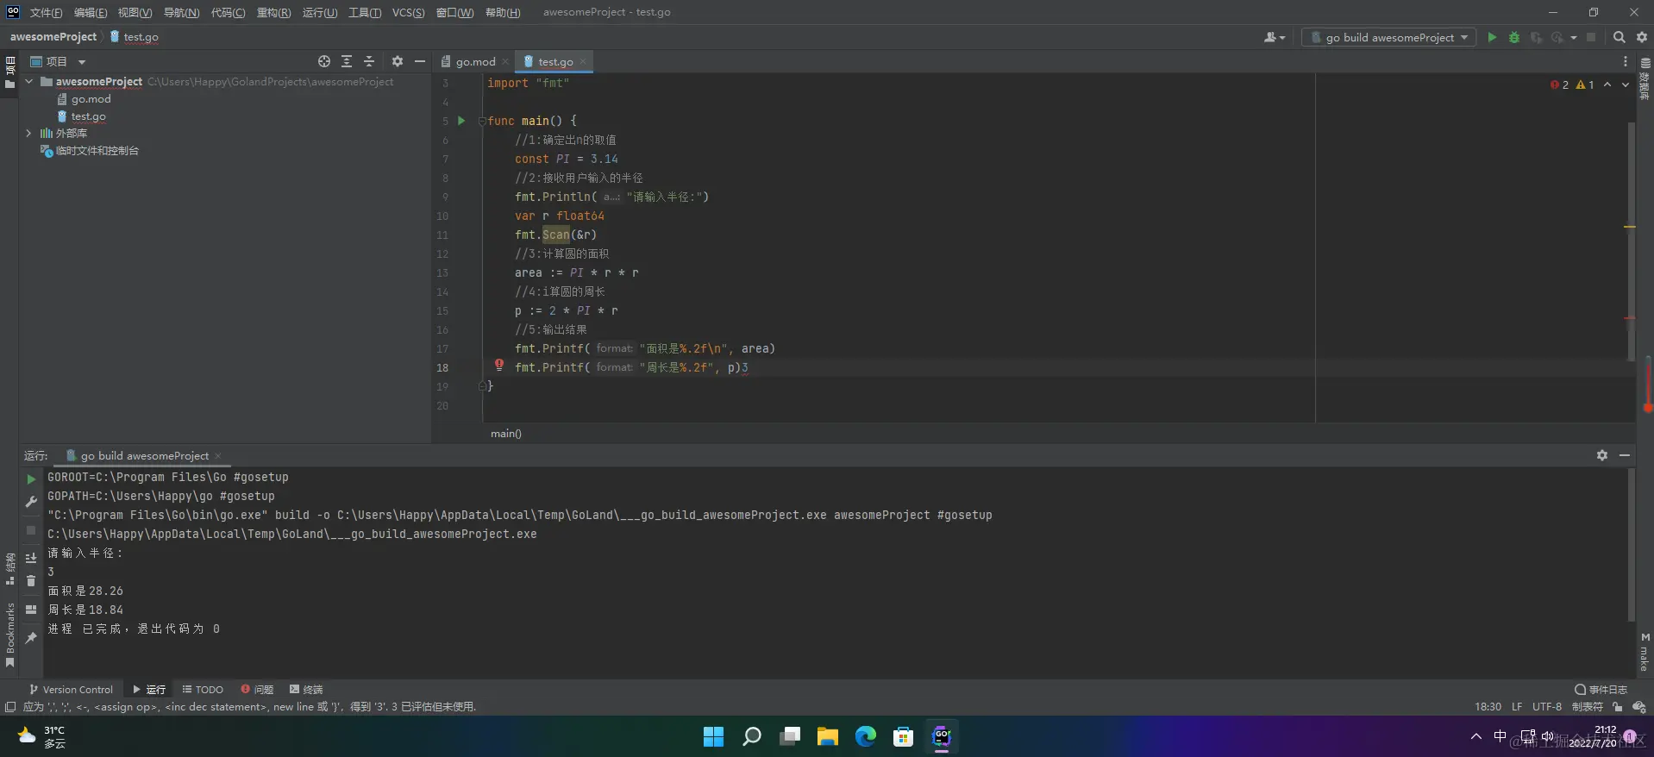Open the 代码 menu

228,12
